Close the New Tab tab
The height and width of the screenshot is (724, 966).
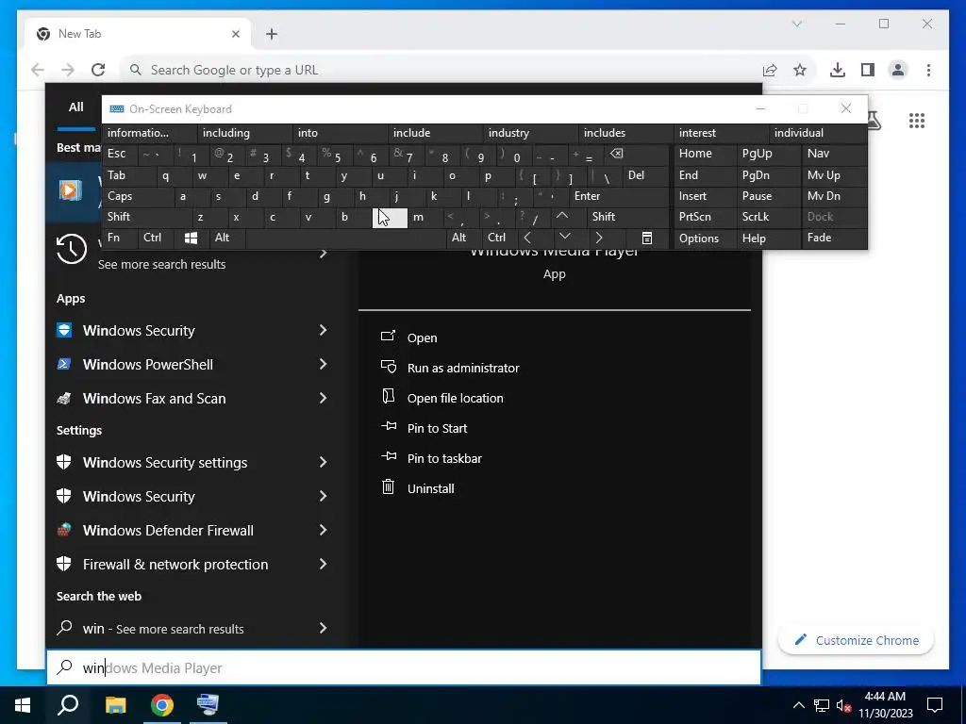pyautogui.click(x=235, y=34)
